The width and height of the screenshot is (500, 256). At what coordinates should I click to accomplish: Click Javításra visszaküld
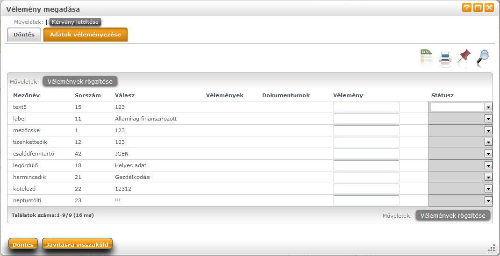click(x=77, y=245)
